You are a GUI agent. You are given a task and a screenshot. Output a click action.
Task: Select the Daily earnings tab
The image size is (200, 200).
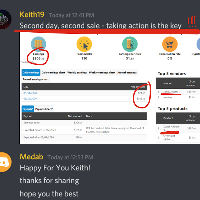(31, 72)
